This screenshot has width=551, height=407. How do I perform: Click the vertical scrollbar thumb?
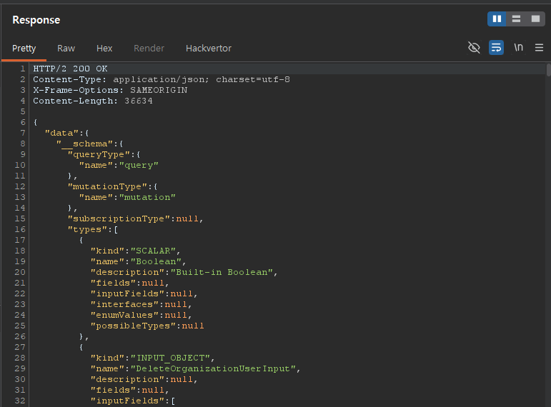point(548,70)
